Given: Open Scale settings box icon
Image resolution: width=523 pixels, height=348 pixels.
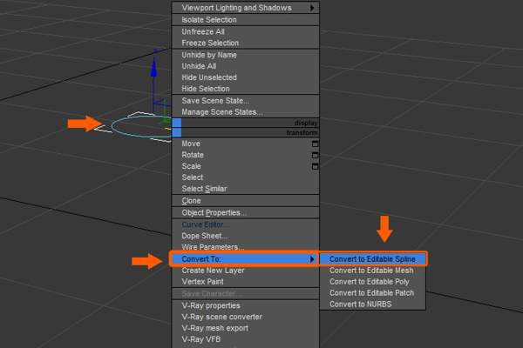Looking at the screenshot, I should click(315, 166).
